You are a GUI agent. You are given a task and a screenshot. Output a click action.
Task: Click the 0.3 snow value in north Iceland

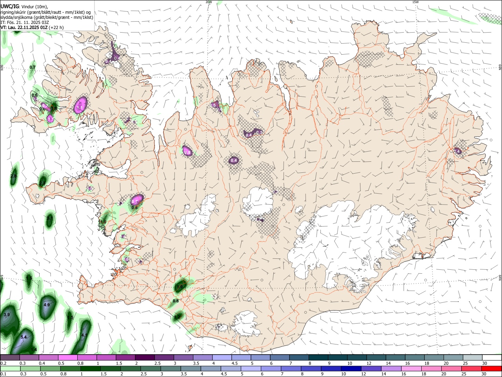coord(259,132)
